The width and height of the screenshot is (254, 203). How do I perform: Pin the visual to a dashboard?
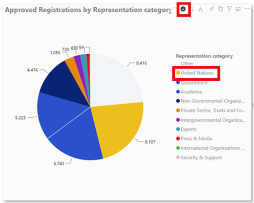pos(212,9)
